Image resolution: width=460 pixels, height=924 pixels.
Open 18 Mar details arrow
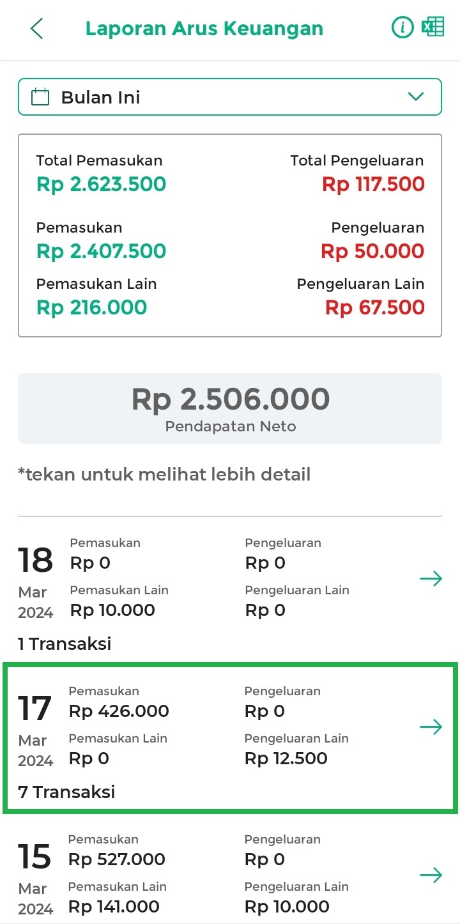click(431, 579)
